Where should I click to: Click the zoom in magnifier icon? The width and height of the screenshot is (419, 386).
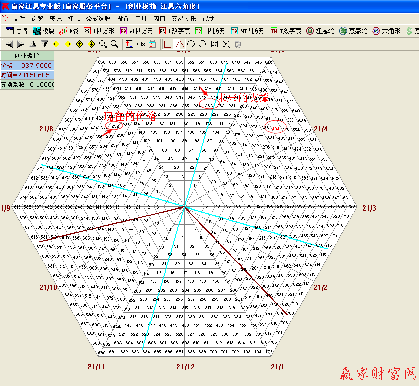point(103,44)
